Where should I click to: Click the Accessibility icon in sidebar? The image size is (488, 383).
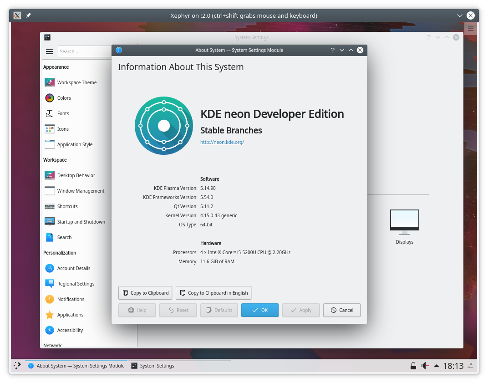click(x=50, y=330)
